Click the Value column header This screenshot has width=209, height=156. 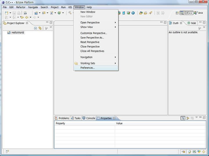click(160, 124)
